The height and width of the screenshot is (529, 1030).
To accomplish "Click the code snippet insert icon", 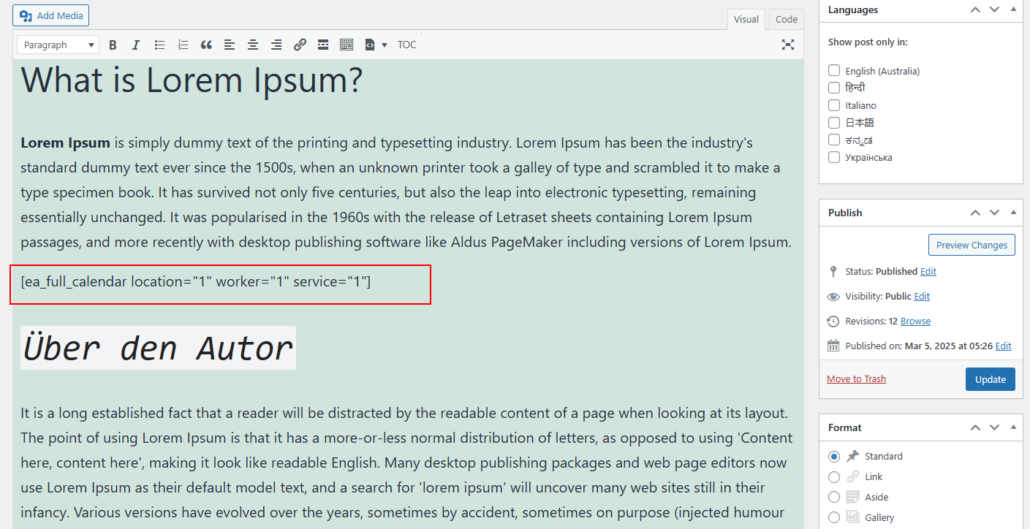I will point(370,45).
